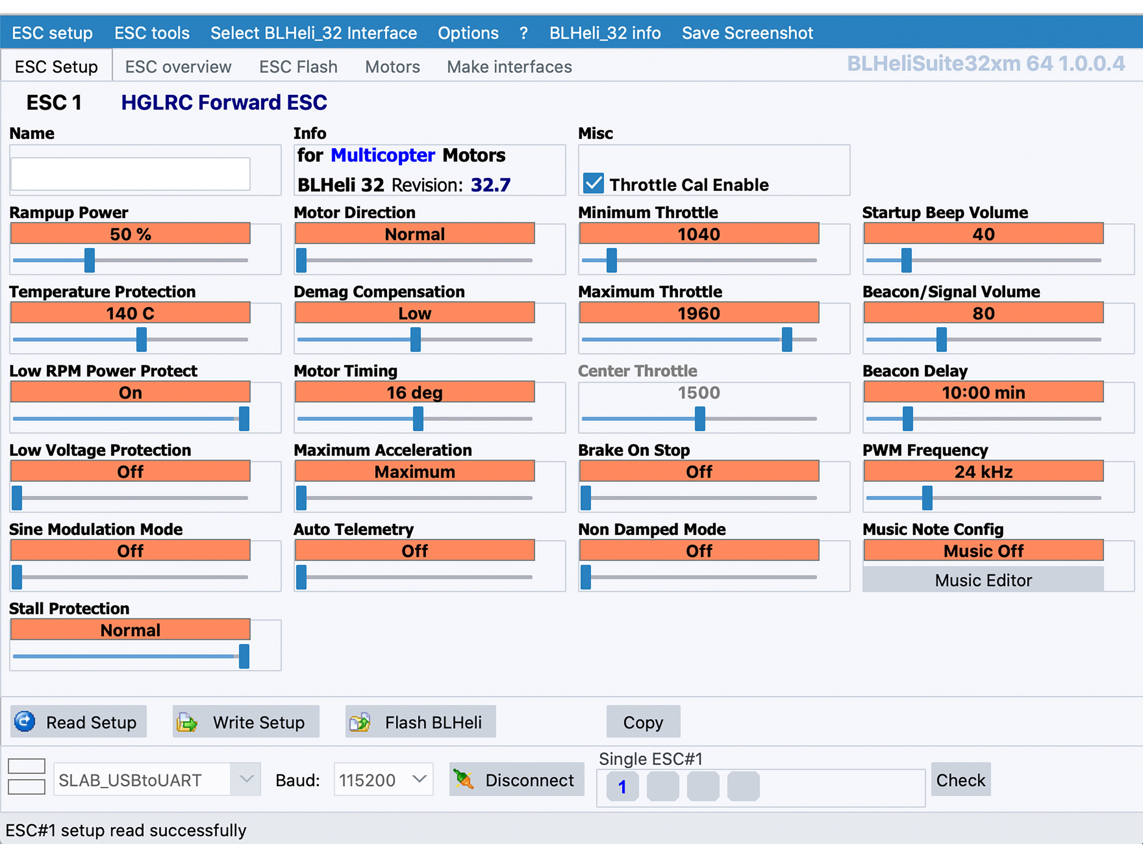Viewport: 1143px width, 857px height.
Task: Click the ESC Name input field
Action: click(130, 174)
